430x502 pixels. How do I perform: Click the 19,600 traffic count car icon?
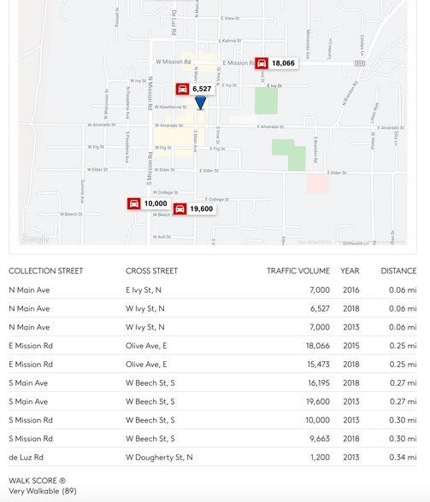click(180, 208)
